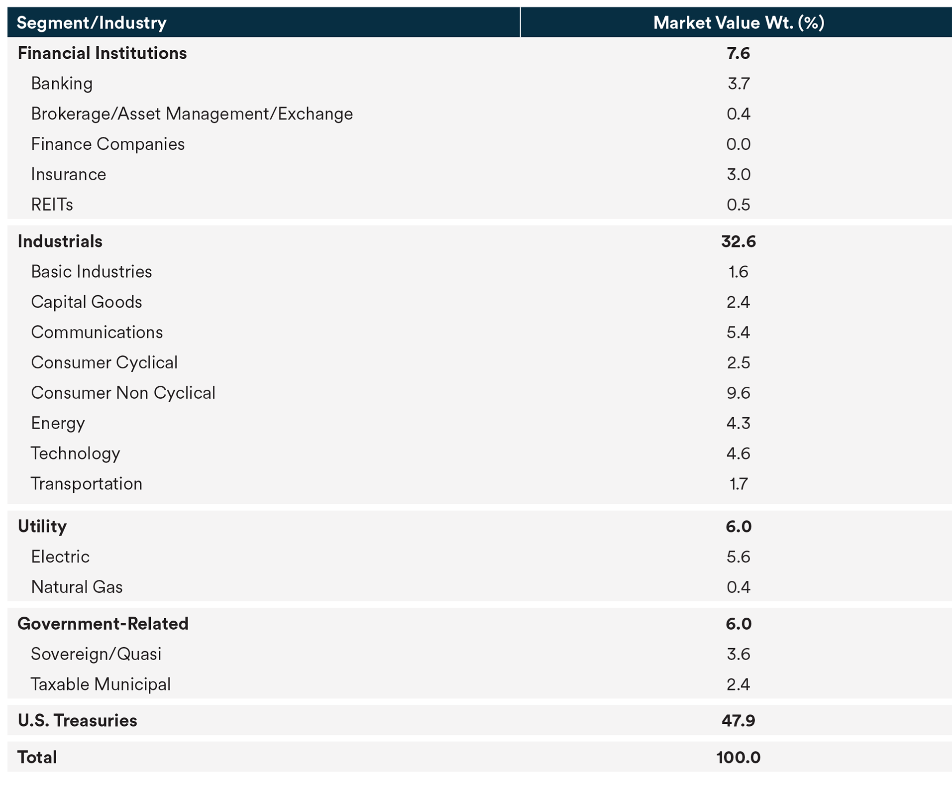Select the Government-Related segment heading
This screenshot has height=786, width=952.
point(103,624)
